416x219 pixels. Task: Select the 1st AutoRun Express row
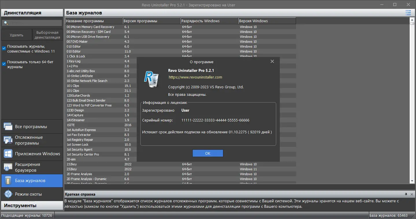point(81,130)
